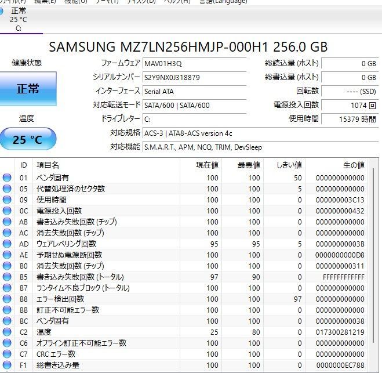Click the 25 °C temperature button

28,139
